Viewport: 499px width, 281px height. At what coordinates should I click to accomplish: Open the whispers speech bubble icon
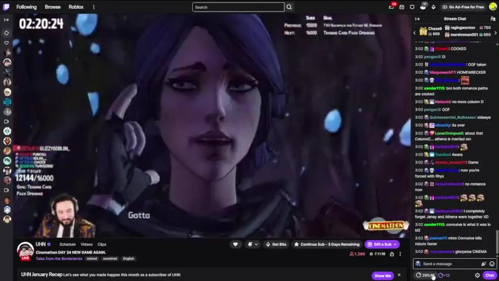[412, 7]
